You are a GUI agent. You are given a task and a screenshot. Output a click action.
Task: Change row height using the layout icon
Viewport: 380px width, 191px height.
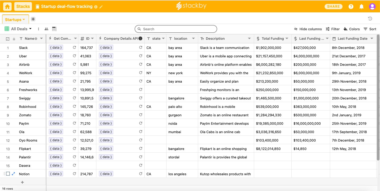(x=54, y=29)
